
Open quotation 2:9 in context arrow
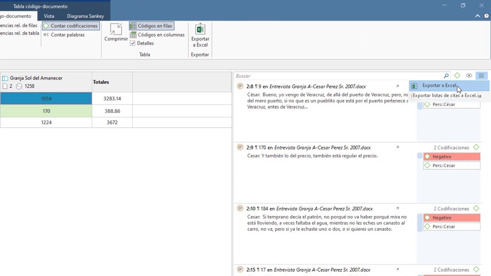[397, 147]
